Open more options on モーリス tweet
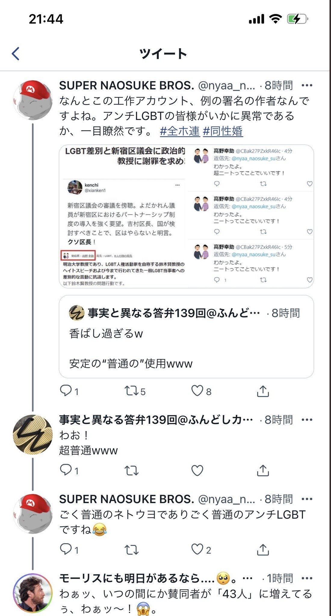This screenshot has width=331, height=616. coord(307,578)
